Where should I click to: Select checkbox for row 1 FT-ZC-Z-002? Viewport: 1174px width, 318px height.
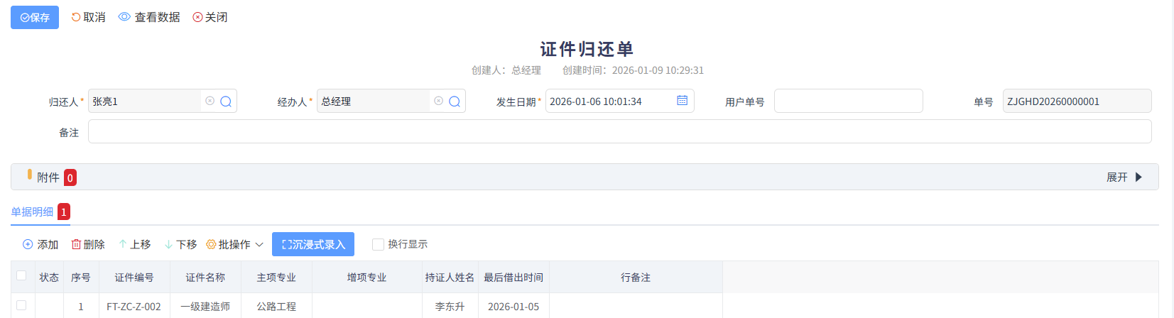tap(21, 306)
